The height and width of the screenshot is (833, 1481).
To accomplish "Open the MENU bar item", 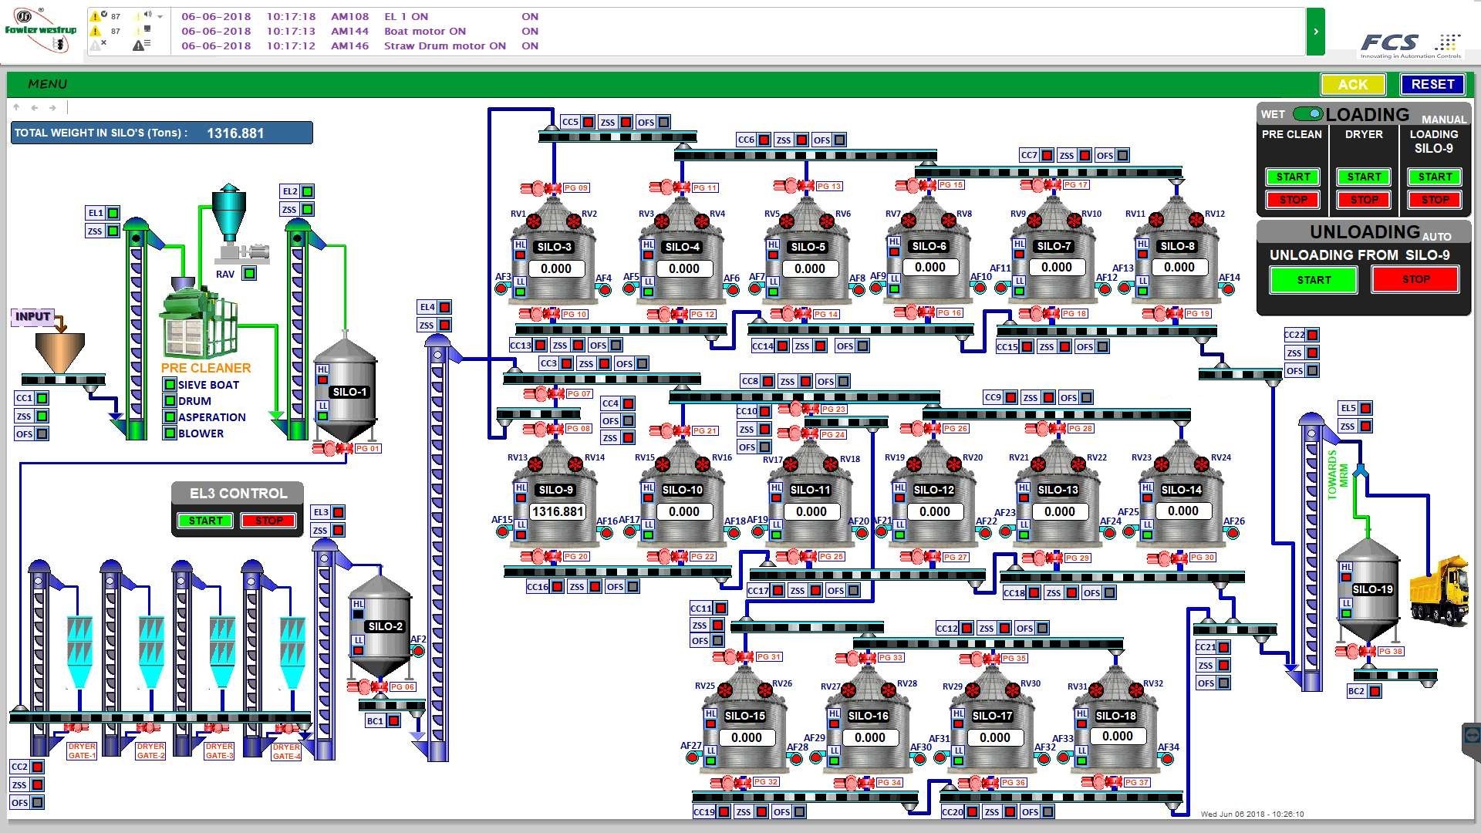I will click(x=47, y=84).
